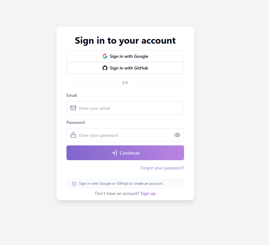269x245 pixels.
Task: Click the envelope icon in the email field
Action: click(x=73, y=108)
